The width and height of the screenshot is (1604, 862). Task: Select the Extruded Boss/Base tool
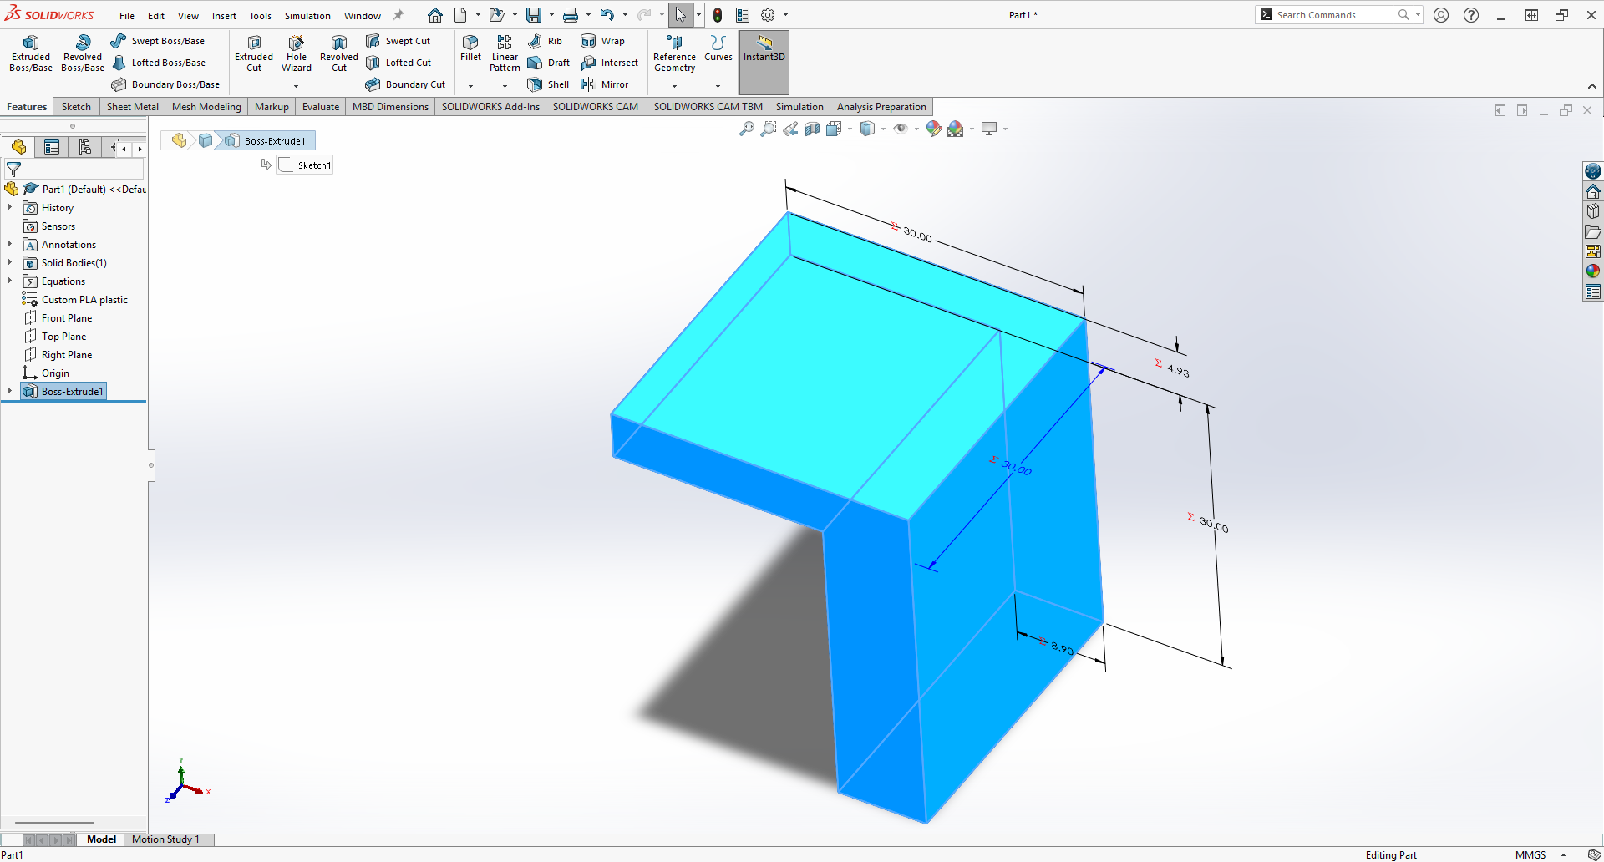pyautogui.click(x=31, y=53)
